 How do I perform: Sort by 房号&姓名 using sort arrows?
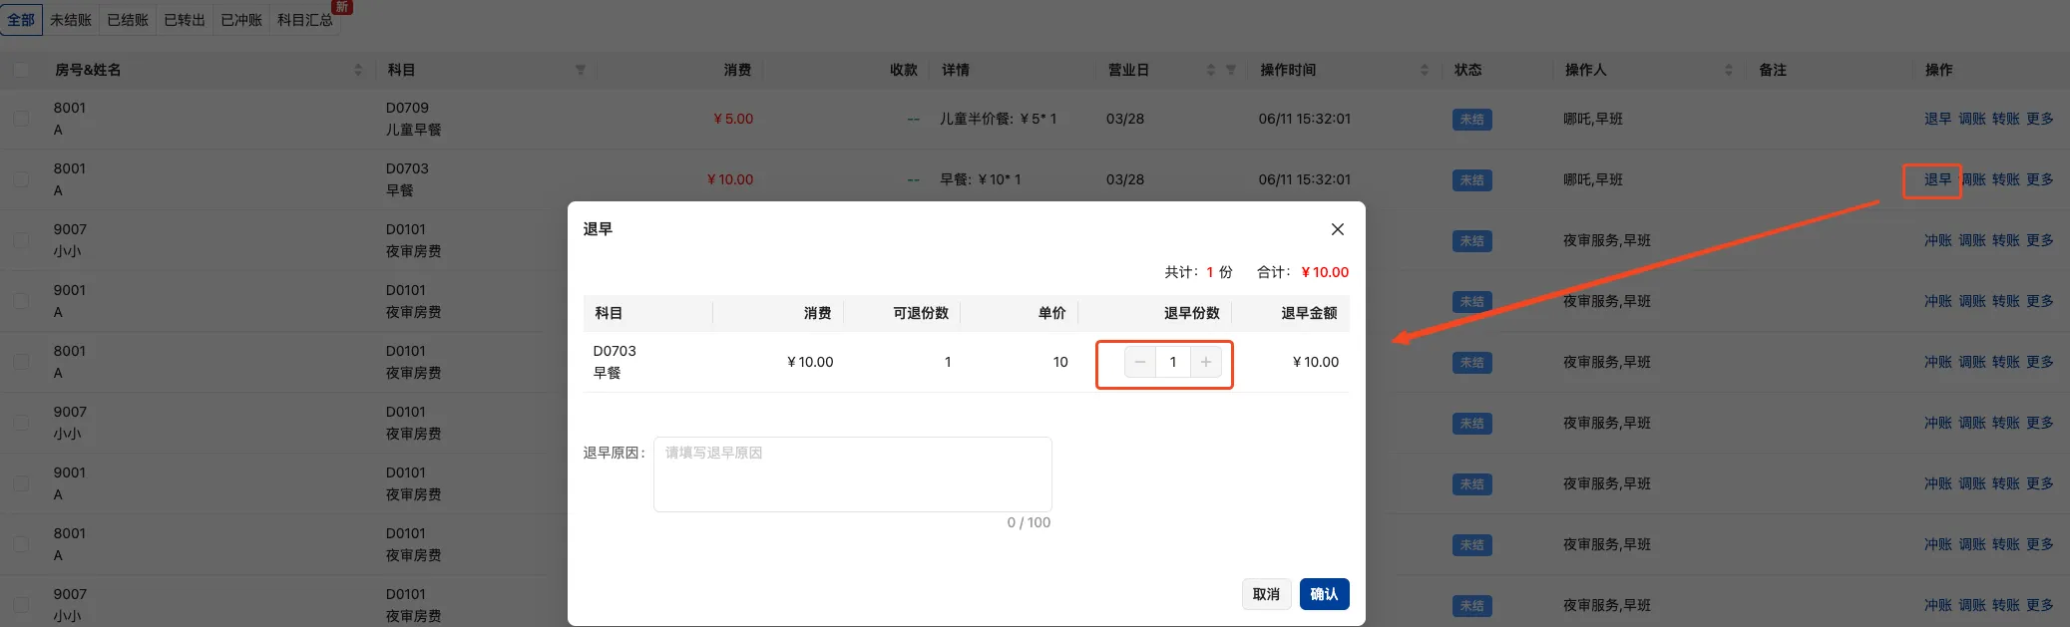(x=358, y=70)
